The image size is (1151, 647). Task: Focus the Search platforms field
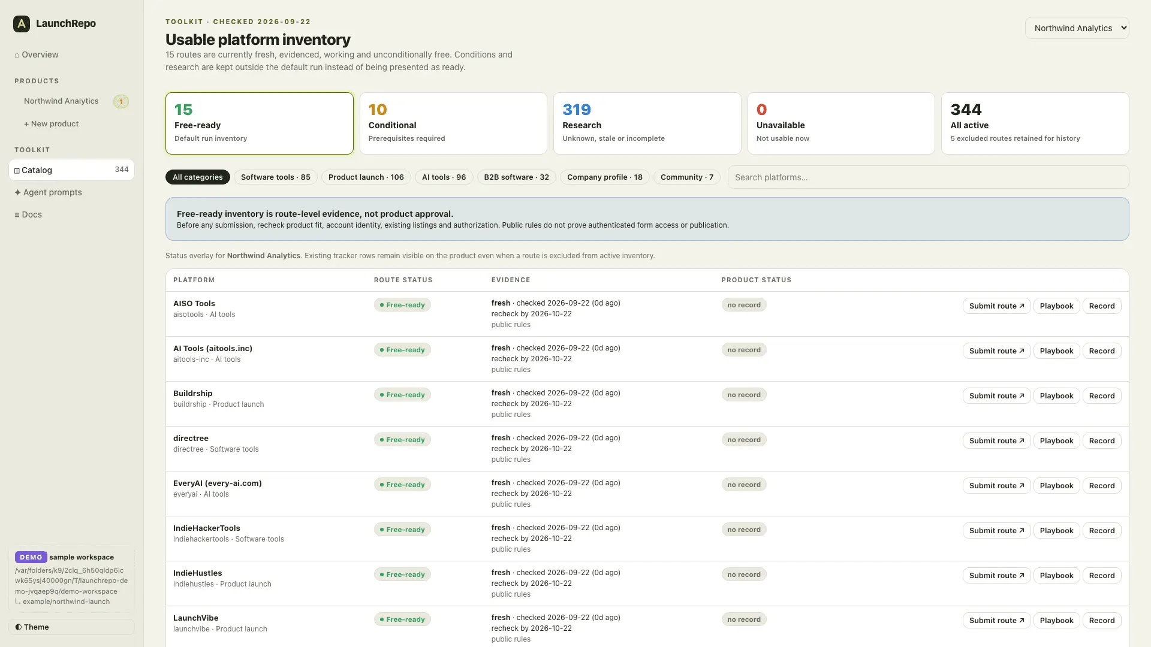tap(928, 177)
